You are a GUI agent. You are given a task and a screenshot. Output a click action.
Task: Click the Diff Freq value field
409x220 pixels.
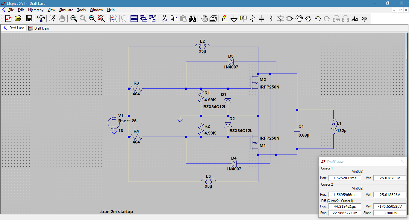pyautogui.click(x=345, y=213)
